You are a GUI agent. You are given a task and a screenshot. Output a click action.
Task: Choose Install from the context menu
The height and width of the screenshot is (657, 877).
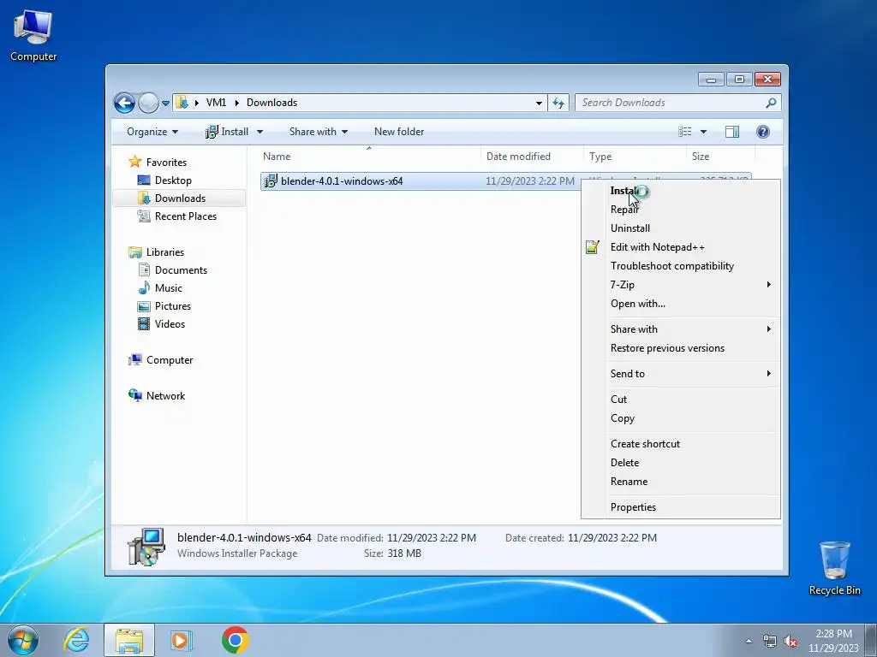click(x=681, y=191)
